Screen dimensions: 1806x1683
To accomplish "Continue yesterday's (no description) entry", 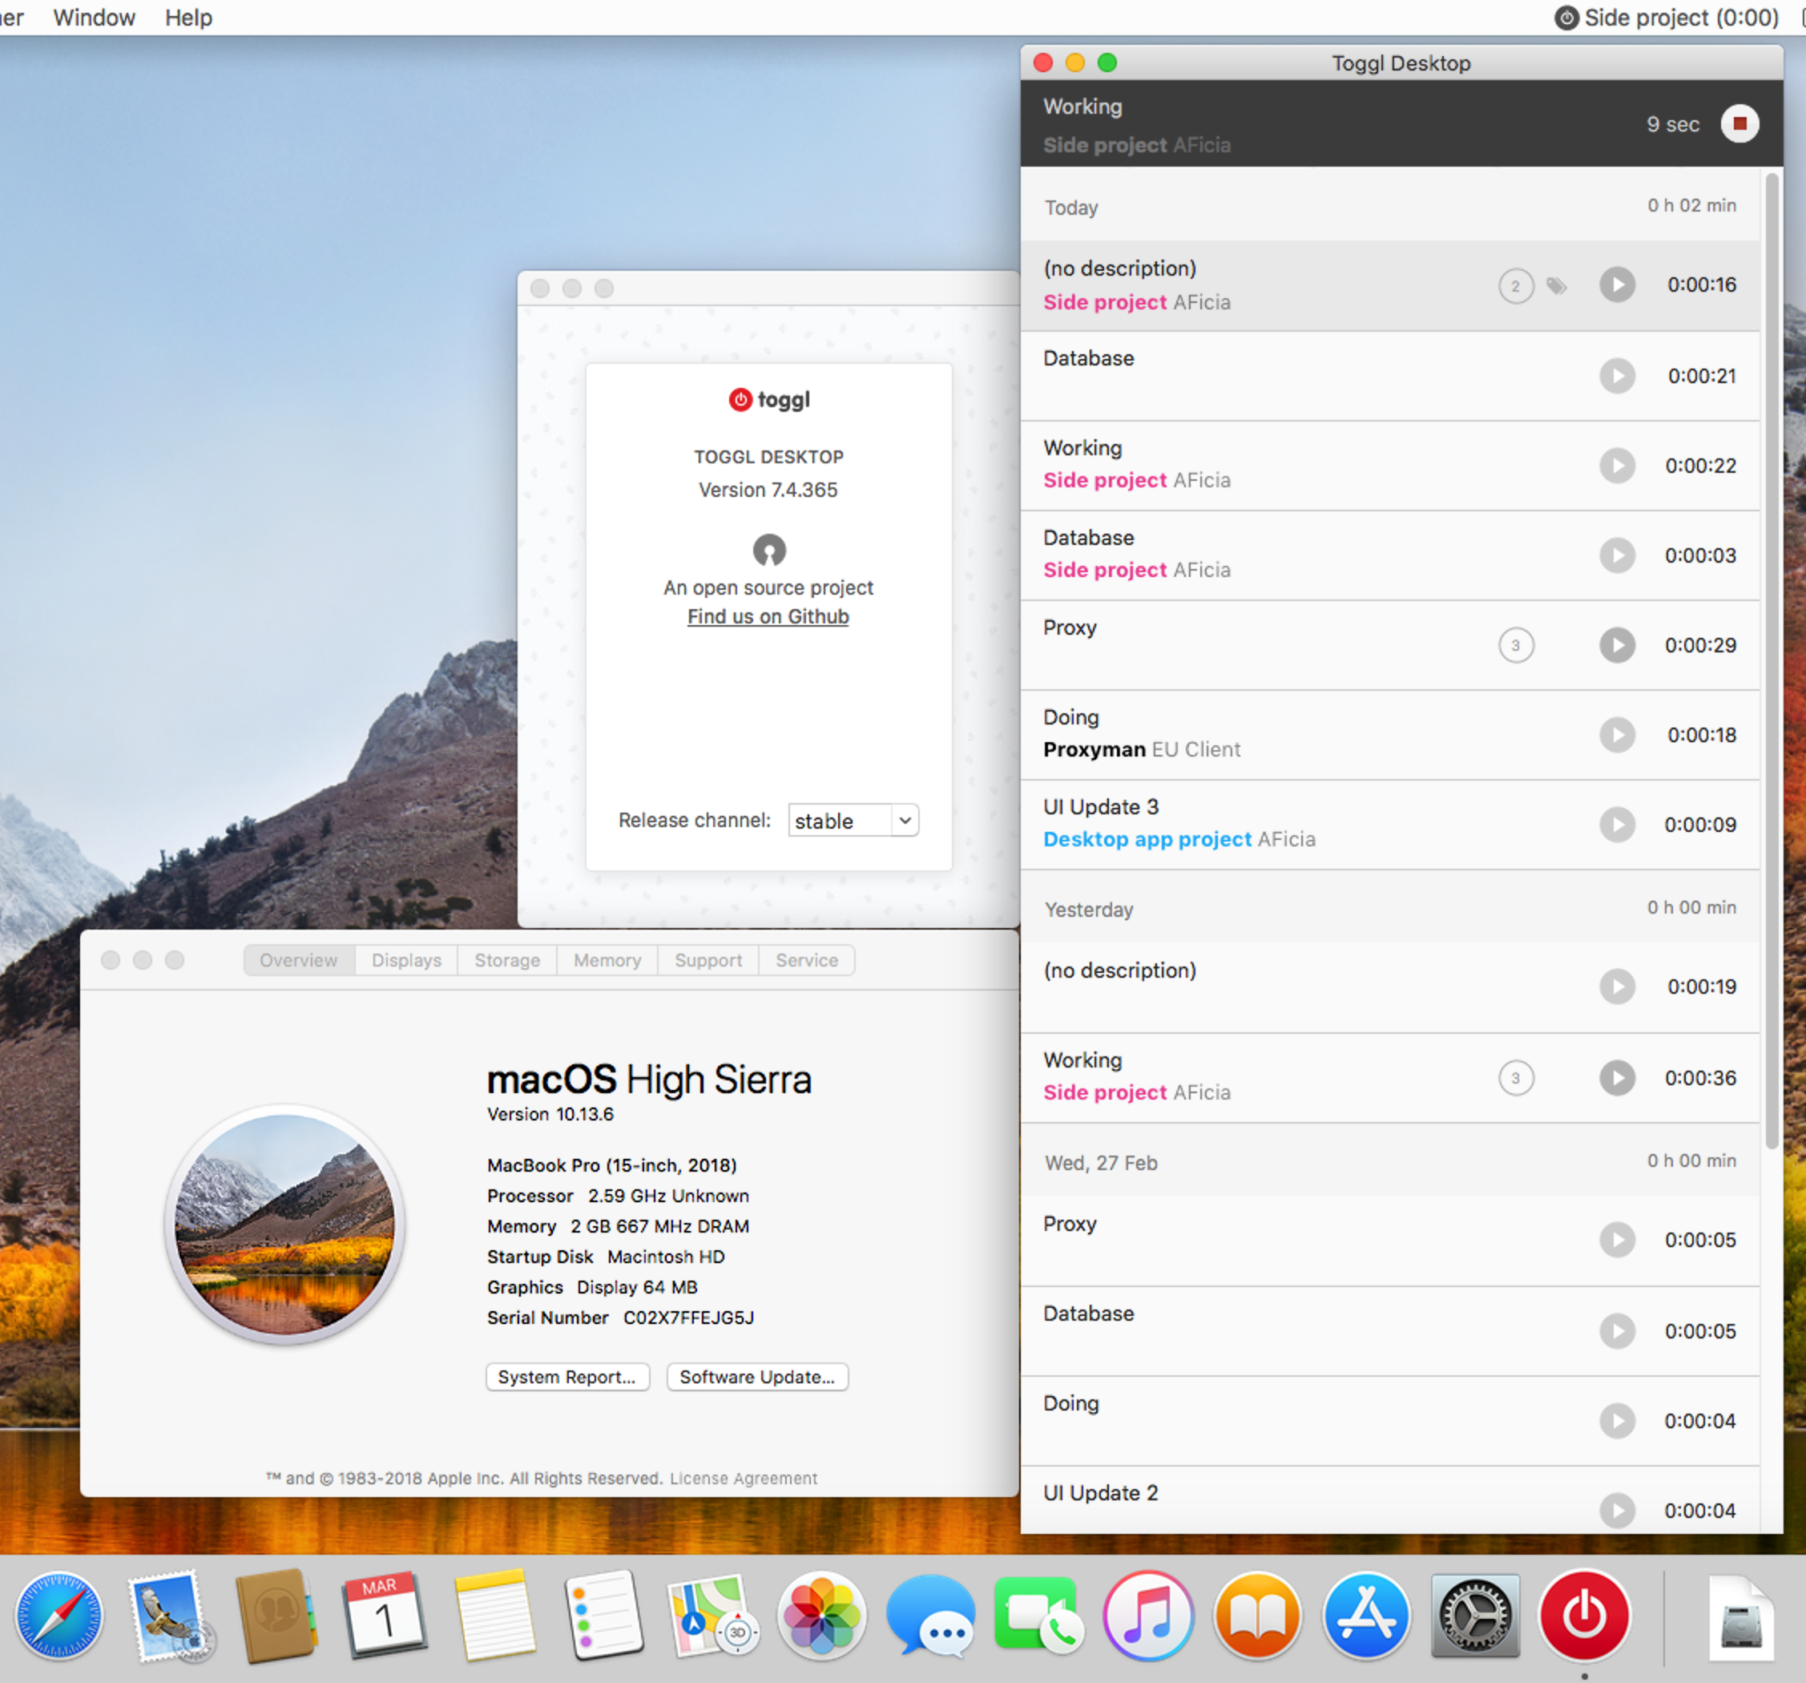I will coord(1617,986).
